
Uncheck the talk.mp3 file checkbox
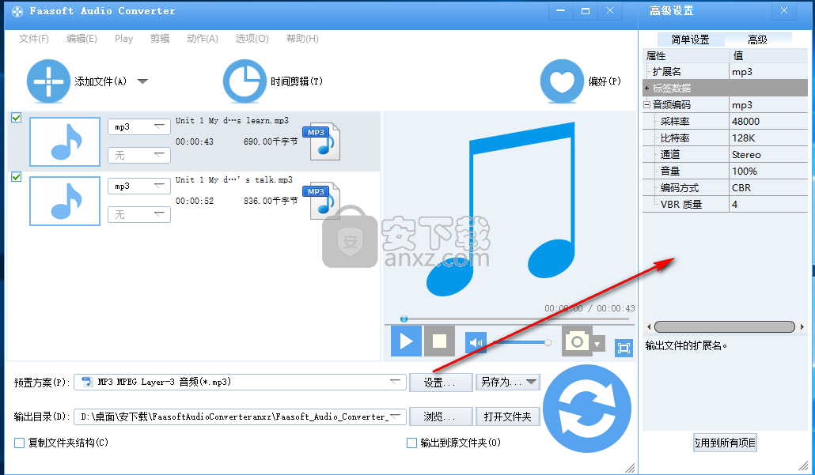pyautogui.click(x=16, y=177)
